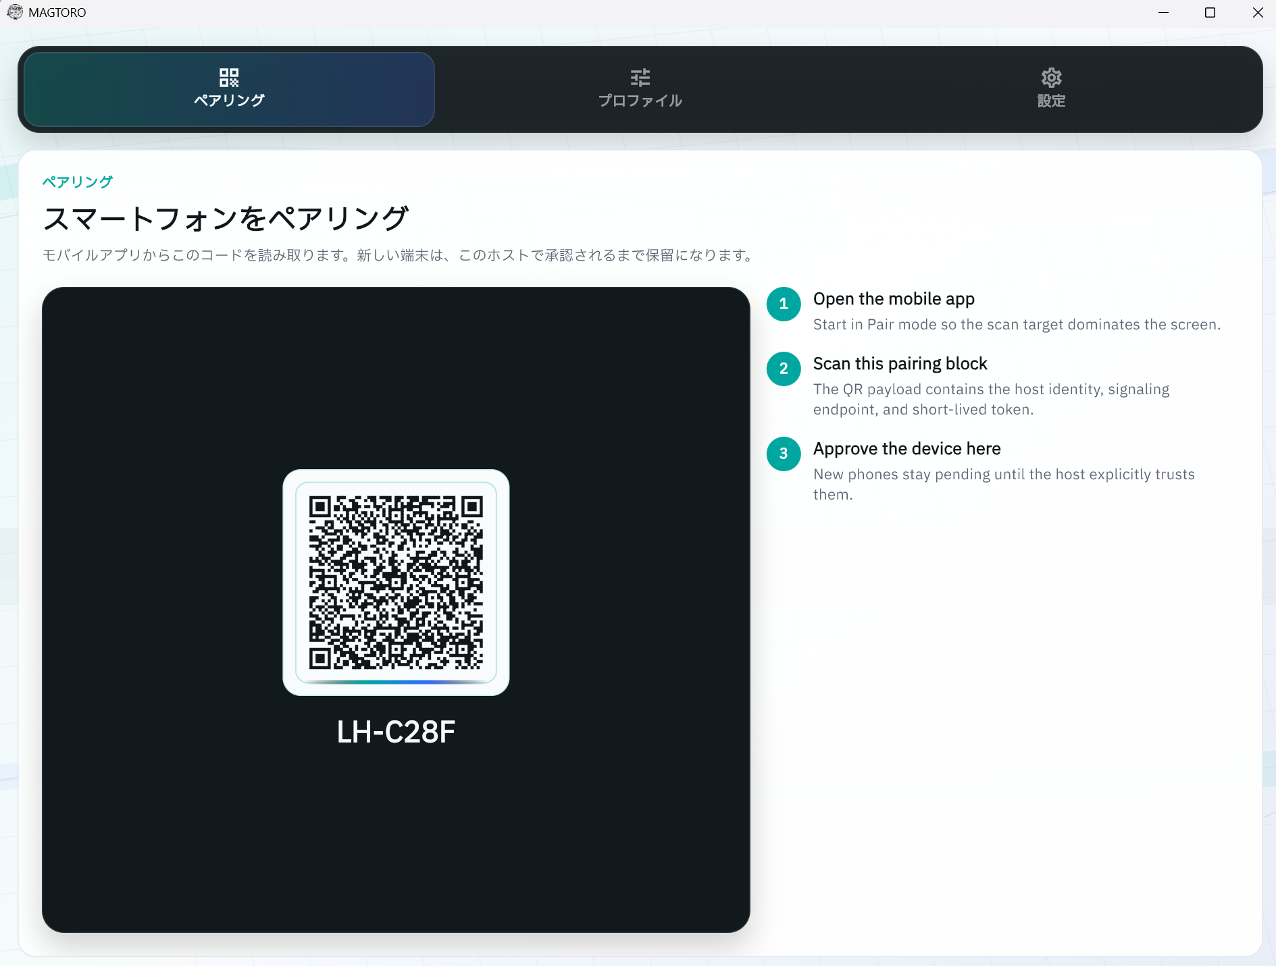Viewport: 1276px width, 966px height.
Task: Click the スマートフォンをペアリング heading
Action: pyautogui.click(x=226, y=219)
